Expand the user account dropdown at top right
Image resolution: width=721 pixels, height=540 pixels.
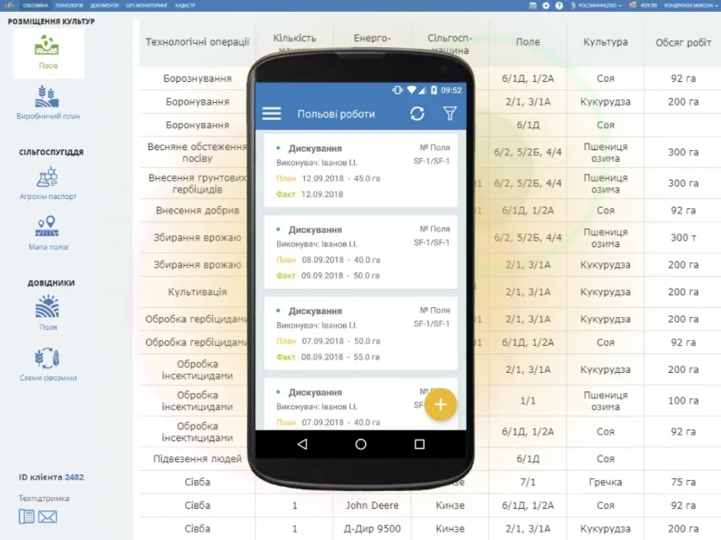tap(689, 5)
